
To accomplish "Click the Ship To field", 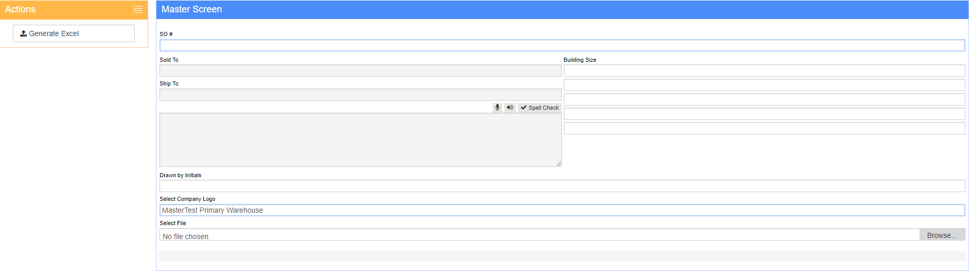I will pyautogui.click(x=360, y=95).
